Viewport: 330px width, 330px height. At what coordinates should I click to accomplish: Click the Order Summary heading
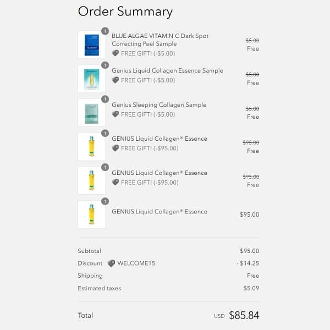point(125,12)
